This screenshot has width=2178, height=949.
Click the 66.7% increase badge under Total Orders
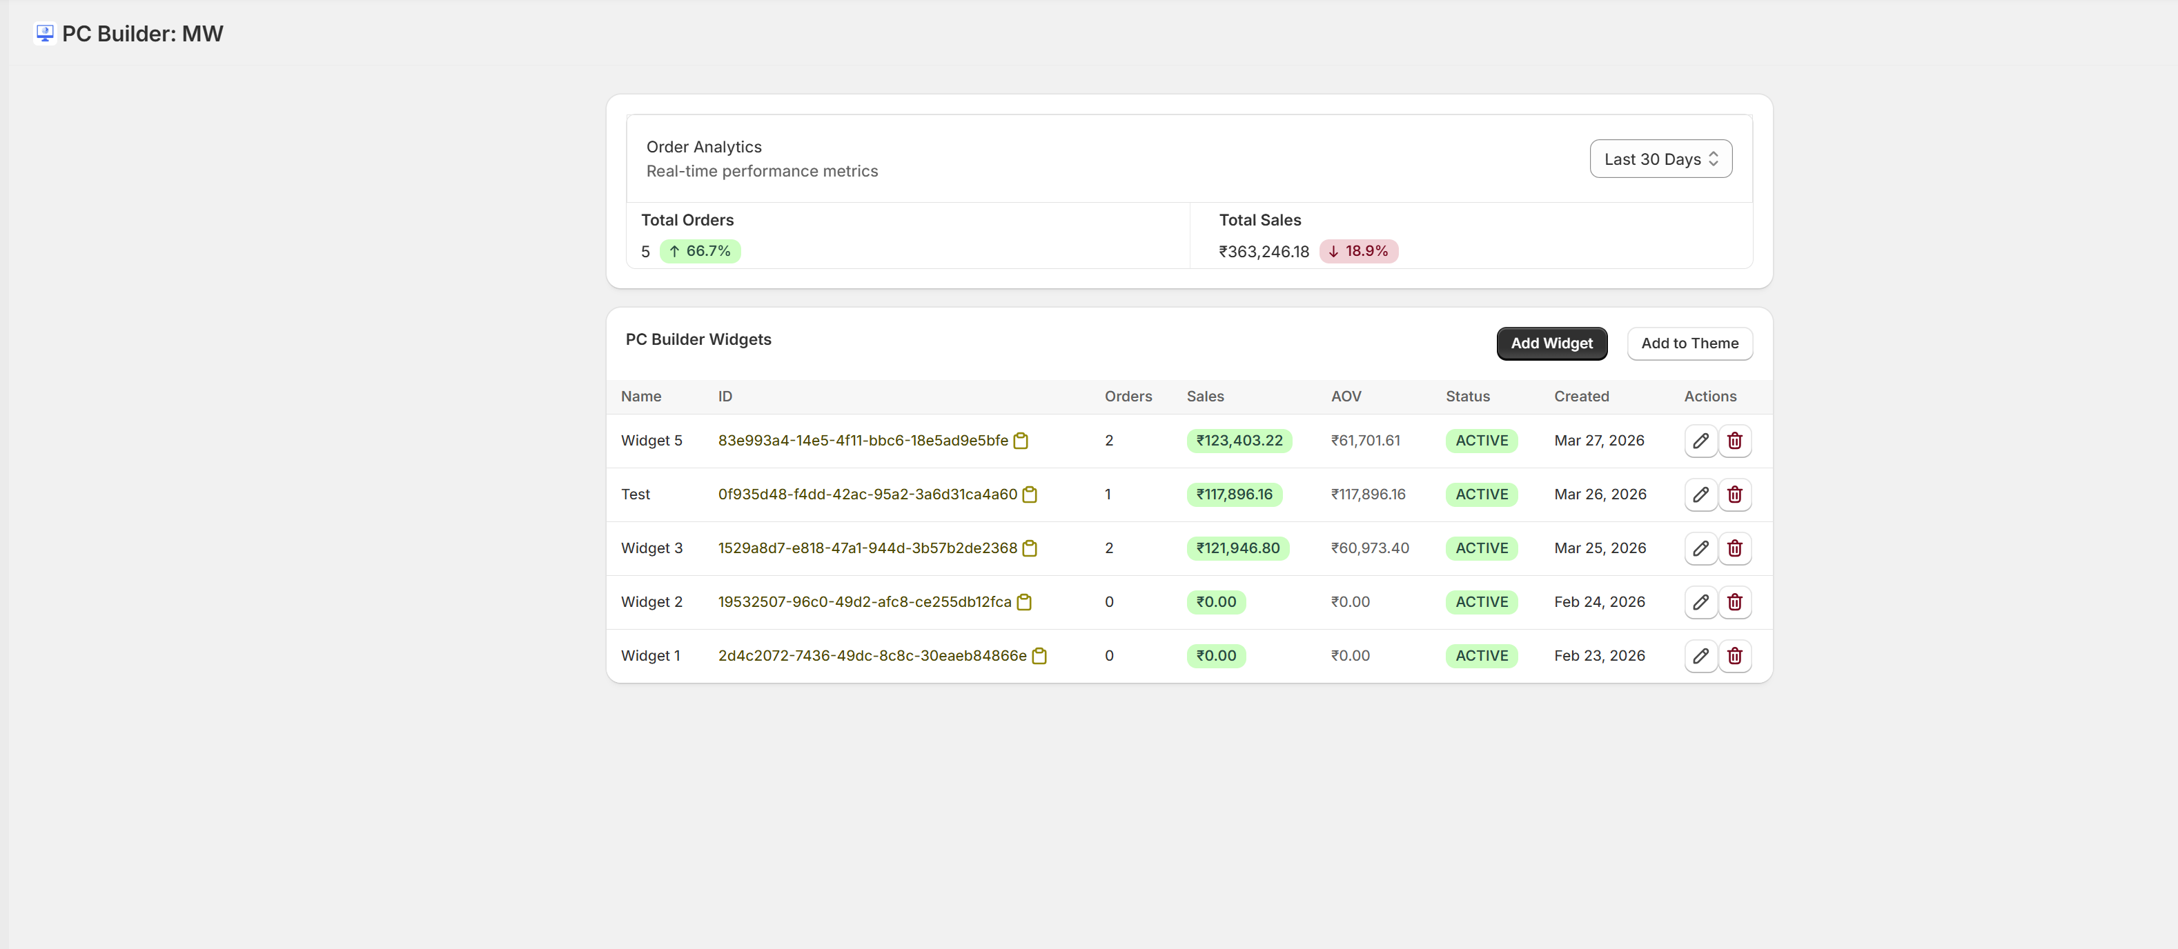pos(700,251)
